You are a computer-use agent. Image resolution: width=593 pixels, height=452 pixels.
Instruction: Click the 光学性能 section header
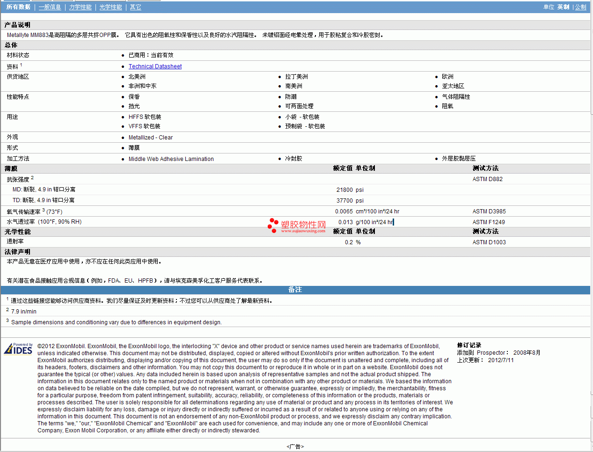coord(17,232)
